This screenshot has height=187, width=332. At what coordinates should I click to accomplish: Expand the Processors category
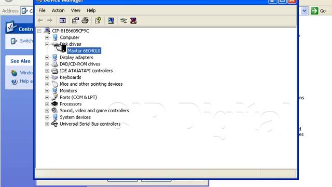coord(47,104)
